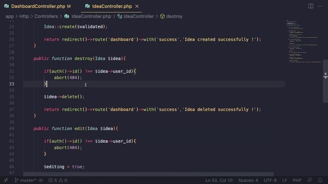Click $idea->delete(); statement
The image size is (328, 184).
tap(64, 97)
